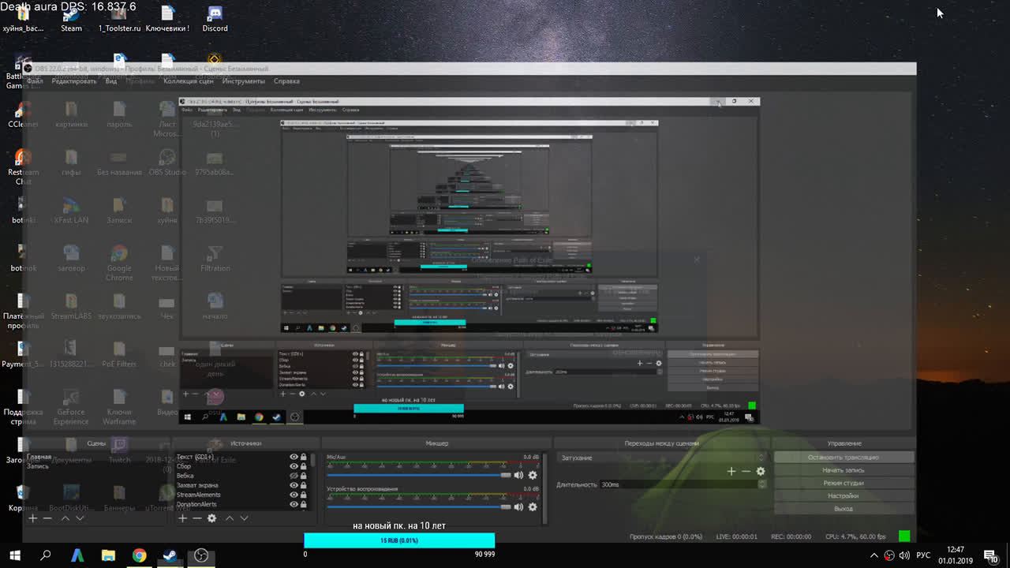Viewport: 1010px width, 568px height.
Task: Open the OBS icon in the taskbar
Action: pyautogui.click(x=201, y=555)
